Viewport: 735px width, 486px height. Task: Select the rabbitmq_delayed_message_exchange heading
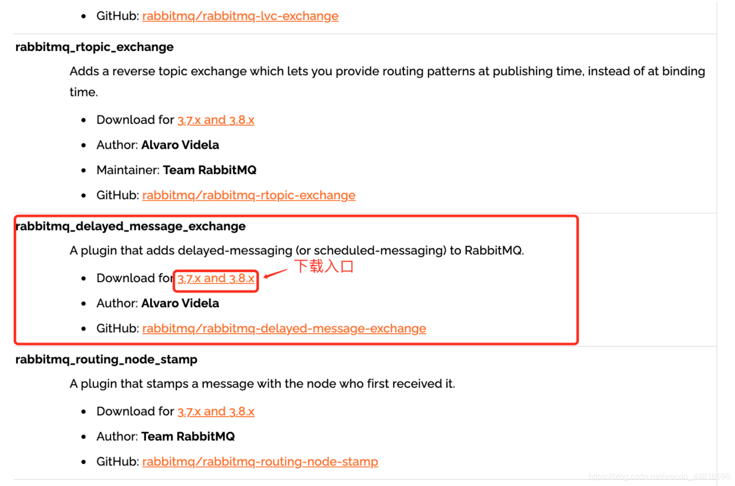click(x=130, y=226)
